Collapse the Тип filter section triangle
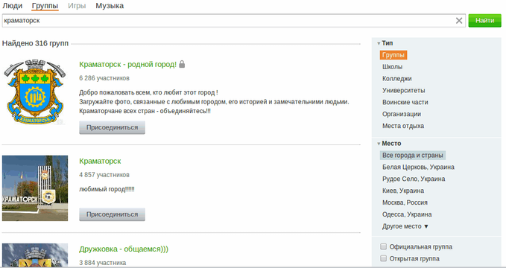 click(379, 43)
